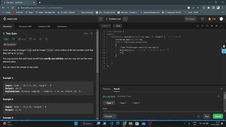The height and width of the screenshot is (127, 226).
Task: Click the green solved checkmark icon
Action: (x=13, y=39)
